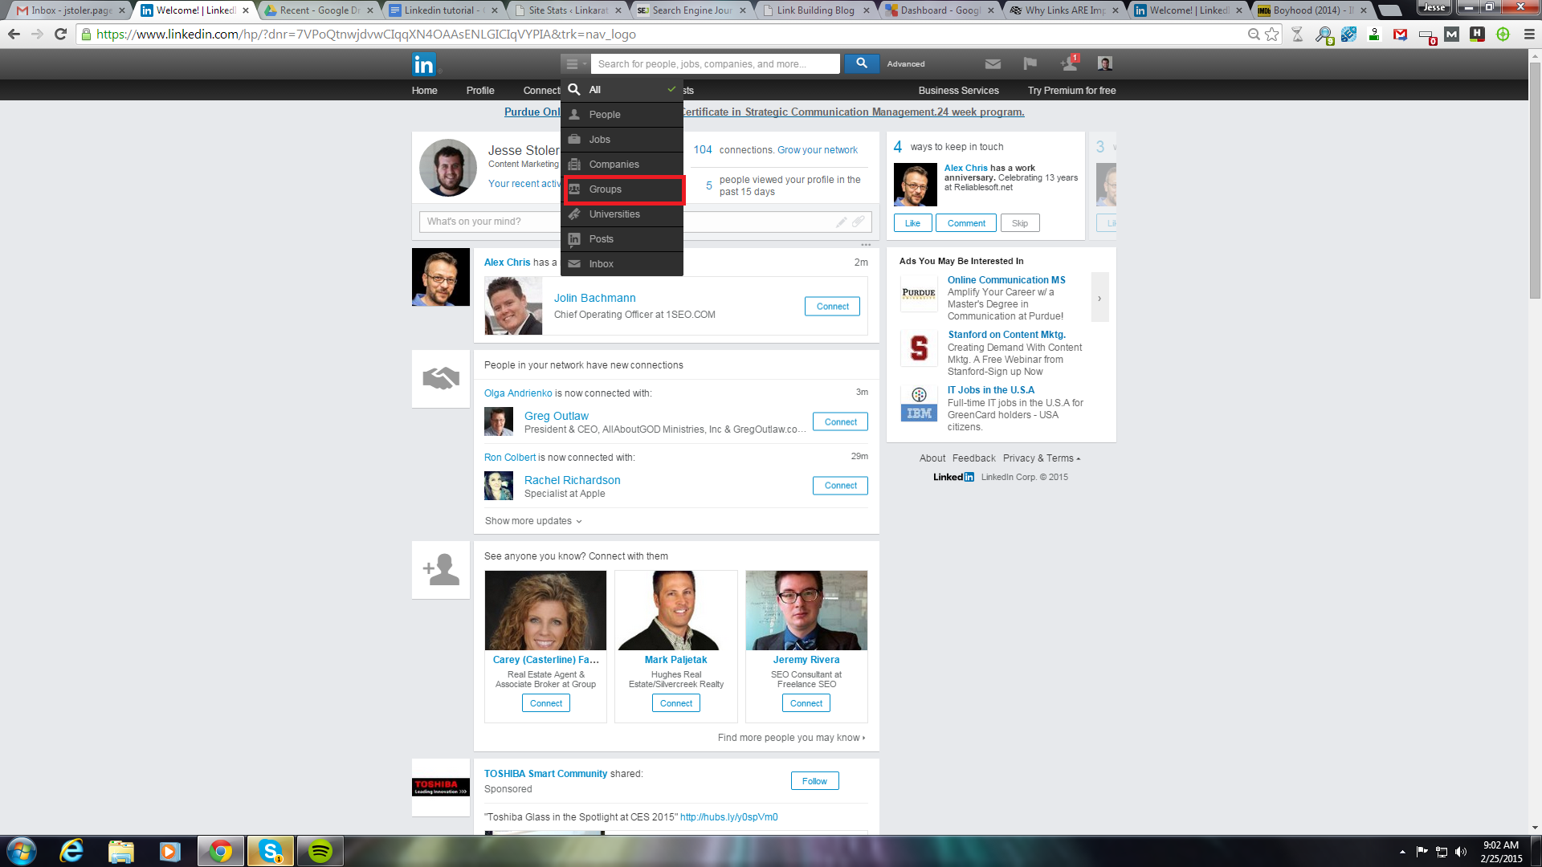Open Gmail extension icon in toolbar
This screenshot has height=867, width=1542.
(x=1400, y=35)
